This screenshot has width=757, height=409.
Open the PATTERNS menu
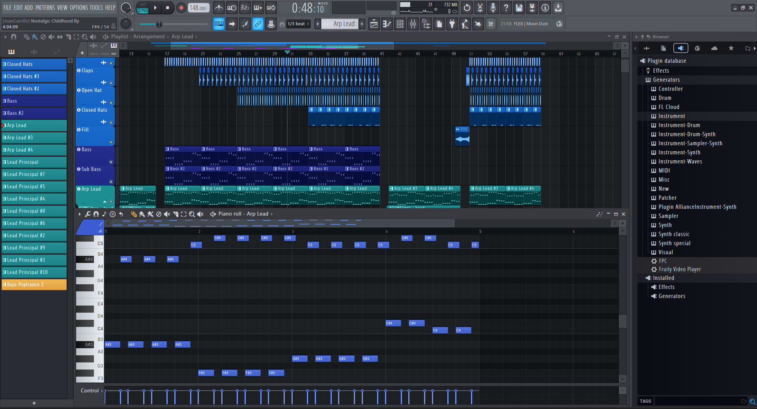pos(45,8)
